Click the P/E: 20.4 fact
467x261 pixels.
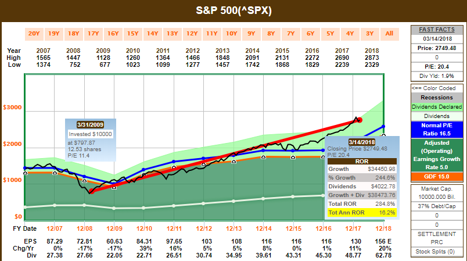[437, 66]
